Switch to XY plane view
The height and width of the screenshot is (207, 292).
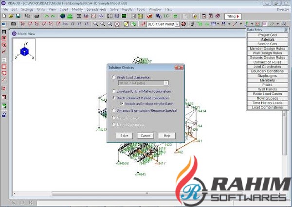tap(73, 24)
